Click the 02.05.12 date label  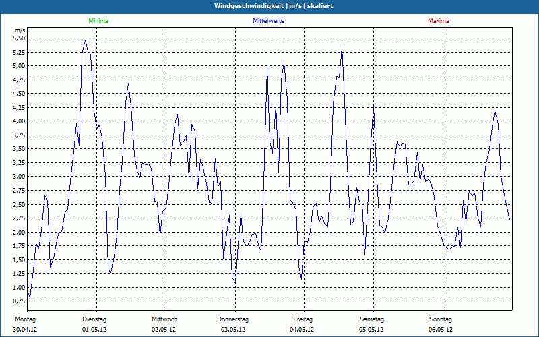[164, 330]
